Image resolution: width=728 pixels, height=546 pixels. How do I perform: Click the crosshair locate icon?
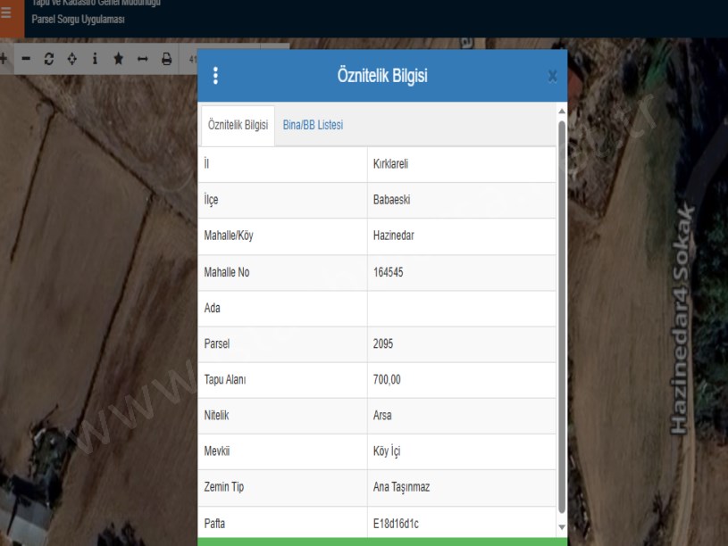click(72, 59)
